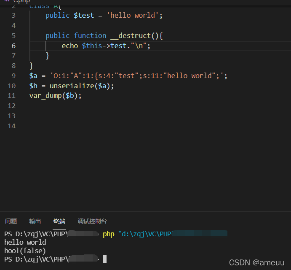Click the php command in terminal

pyautogui.click(x=109, y=234)
